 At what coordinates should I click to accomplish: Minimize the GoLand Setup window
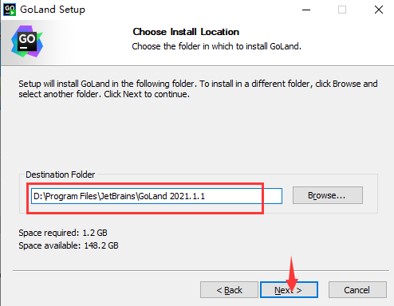point(306,10)
